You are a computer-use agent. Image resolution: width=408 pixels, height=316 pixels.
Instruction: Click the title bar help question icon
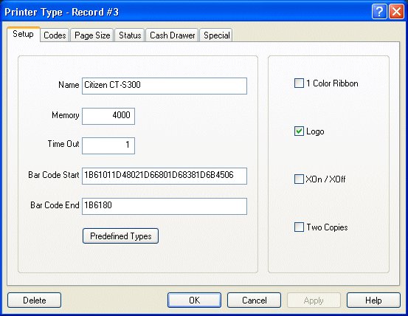click(x=379, y=12)
